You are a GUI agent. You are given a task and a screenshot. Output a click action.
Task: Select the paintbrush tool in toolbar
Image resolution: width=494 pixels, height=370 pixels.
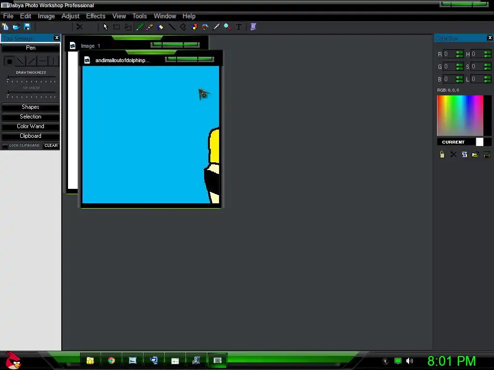tap(150, 27)
